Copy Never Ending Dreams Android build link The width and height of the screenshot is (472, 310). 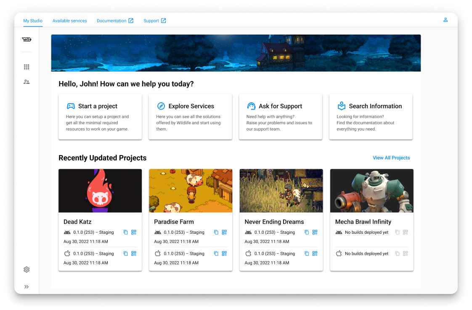click(307, 232)
